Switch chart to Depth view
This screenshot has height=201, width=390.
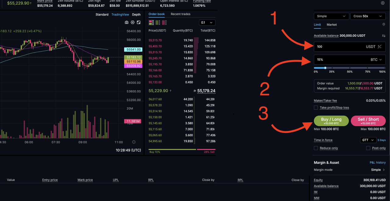136,15
